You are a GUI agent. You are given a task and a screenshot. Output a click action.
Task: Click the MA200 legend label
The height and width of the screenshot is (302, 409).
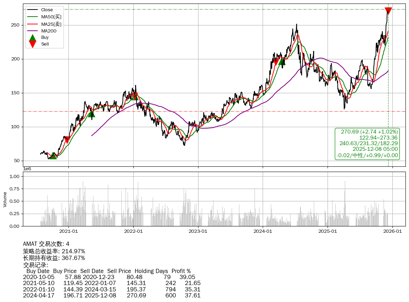coord(49,31)
